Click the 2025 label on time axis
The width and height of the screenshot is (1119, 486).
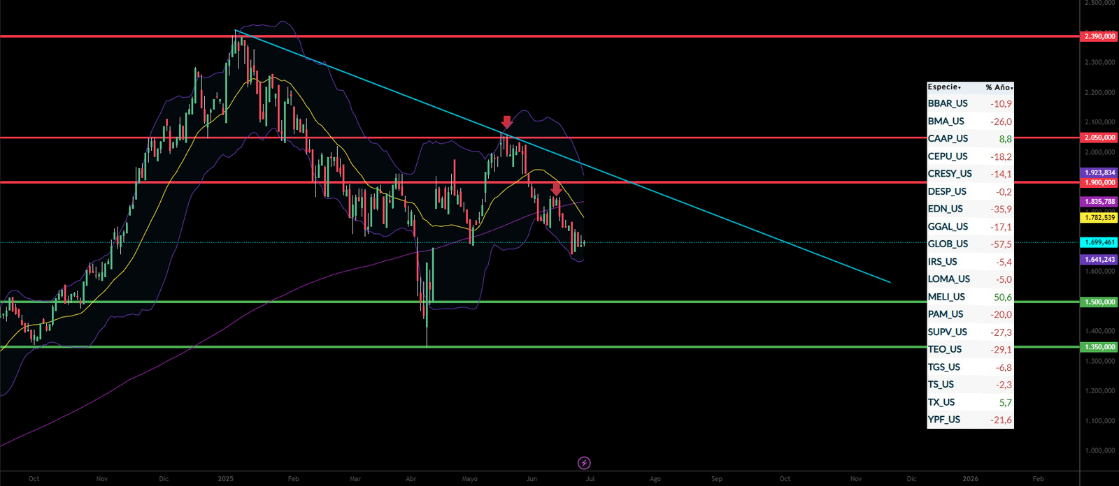point(226,479)
